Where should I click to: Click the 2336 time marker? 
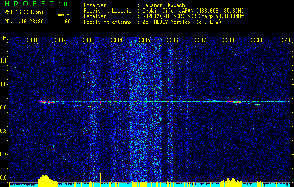click(172, 40)
